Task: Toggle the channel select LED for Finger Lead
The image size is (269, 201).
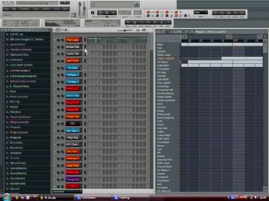Action: [85, 117]
